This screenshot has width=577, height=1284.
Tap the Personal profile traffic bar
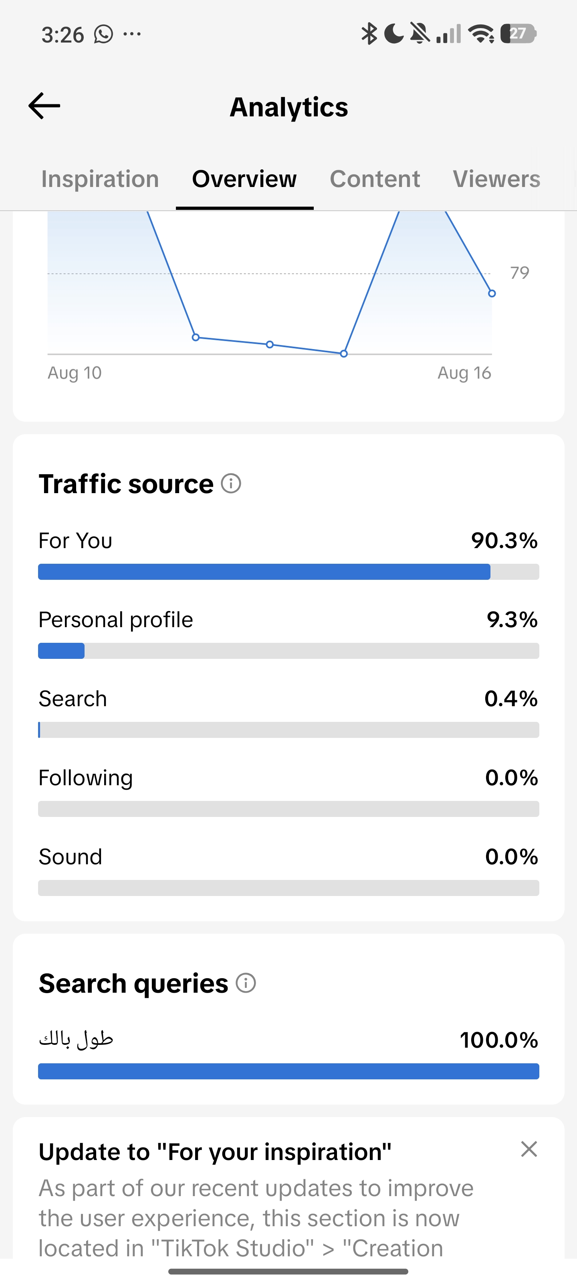point(289,651)
